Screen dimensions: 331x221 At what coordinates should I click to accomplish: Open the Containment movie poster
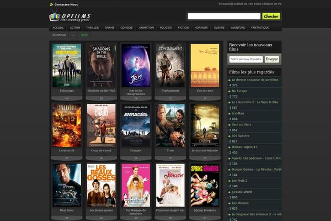click(170, 66)
